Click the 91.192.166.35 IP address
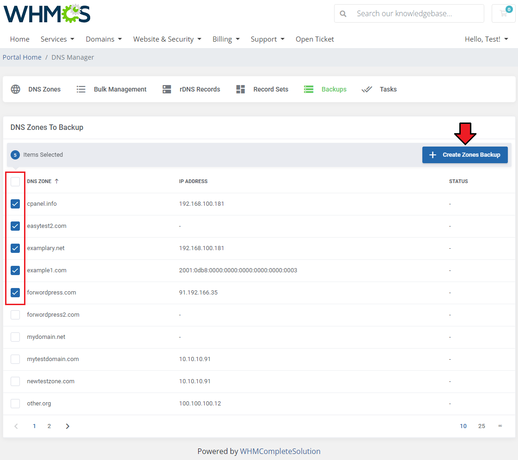This screenshot has width=518, height=460. [x=198, y=292]
